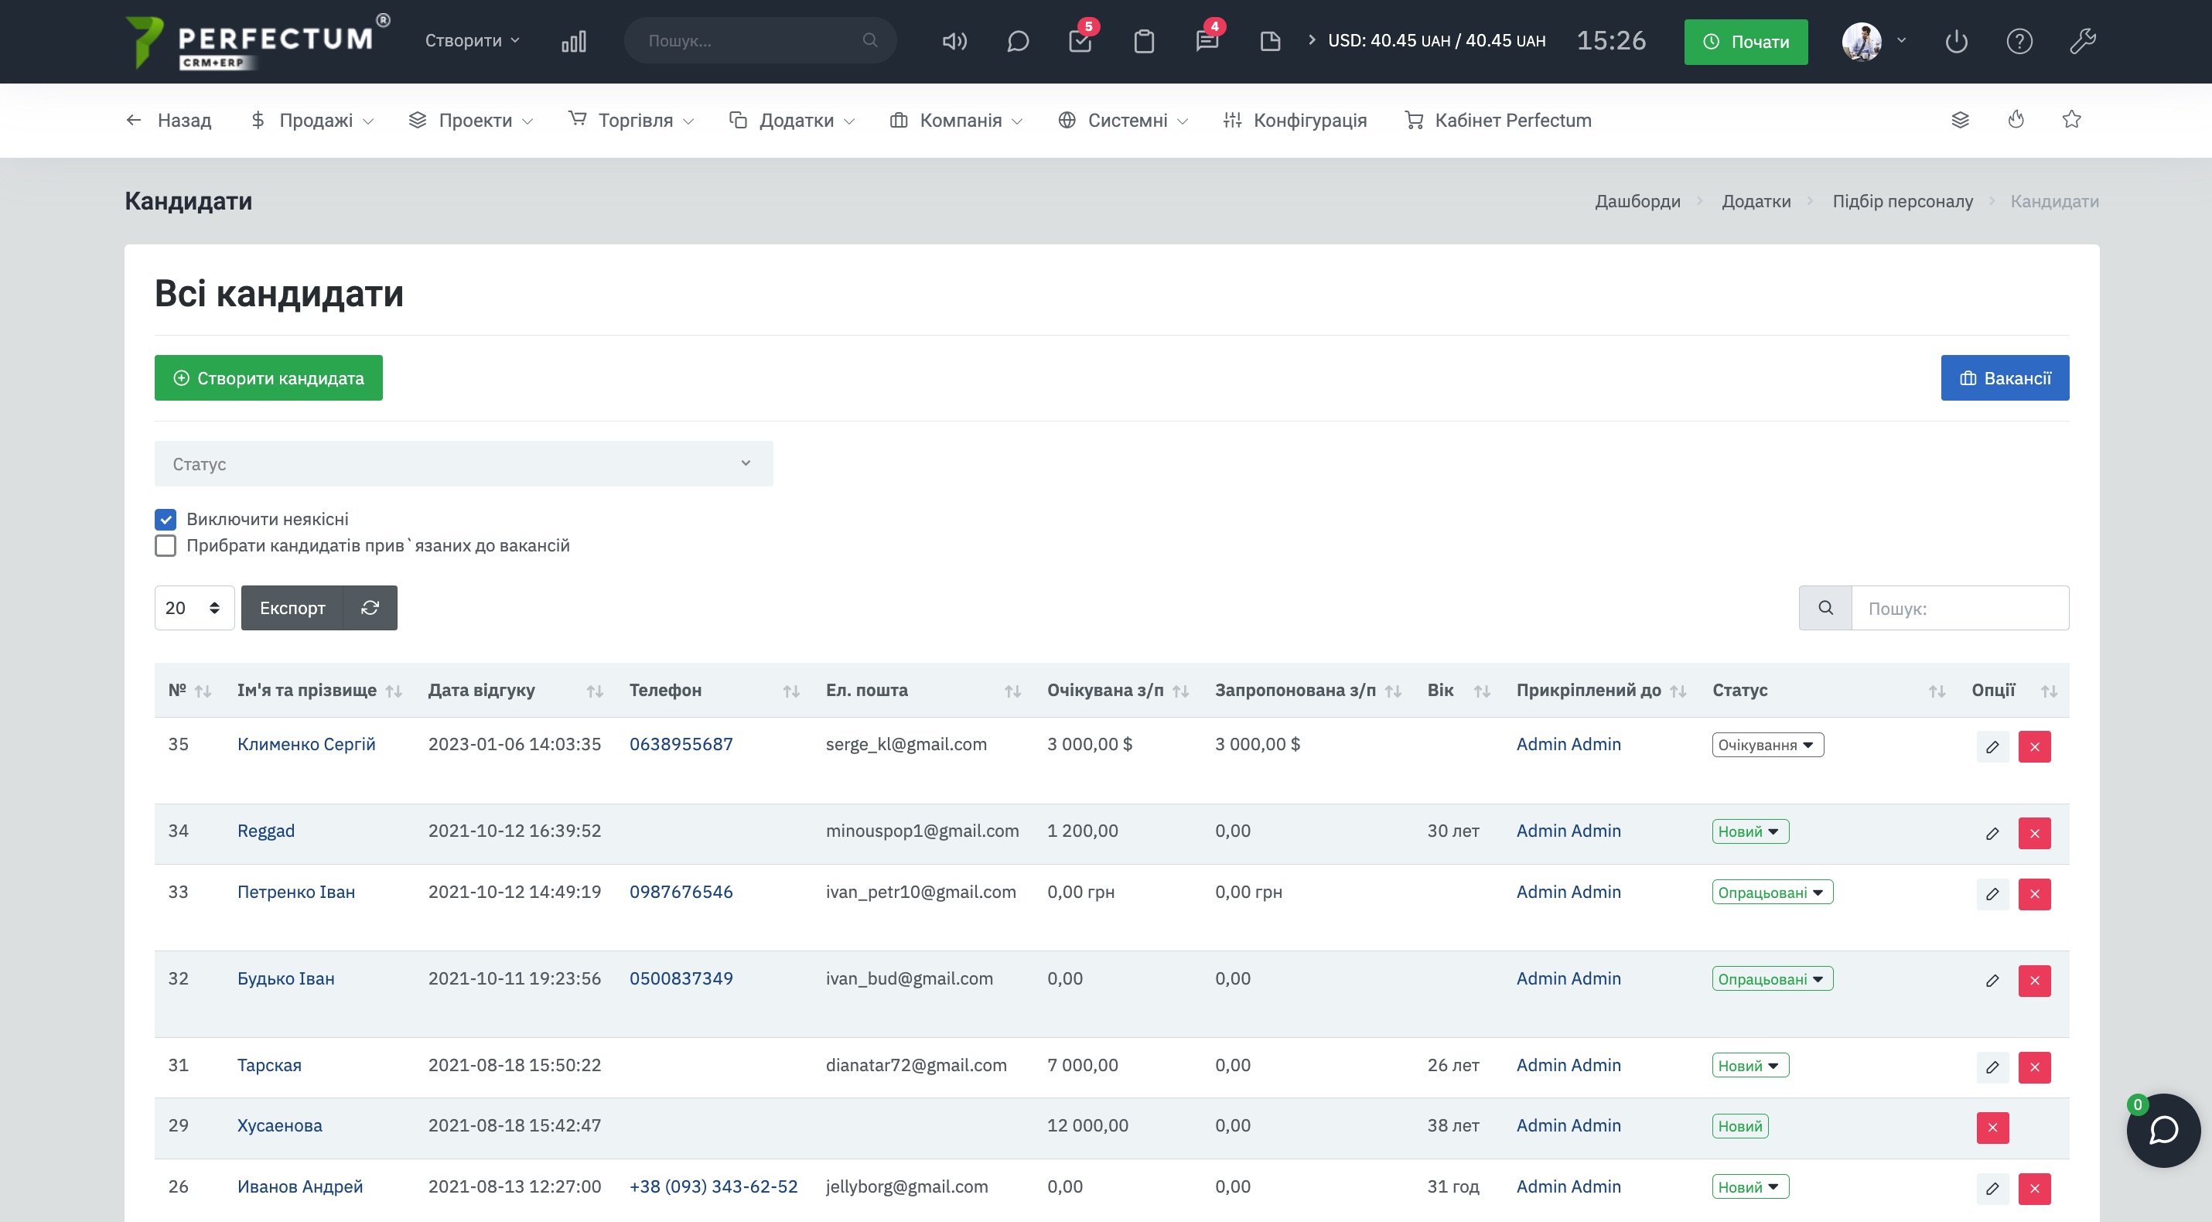Click the Створити кандидата button
This screenshot has width=2212, height=1222.
click(x=269, y=378)
